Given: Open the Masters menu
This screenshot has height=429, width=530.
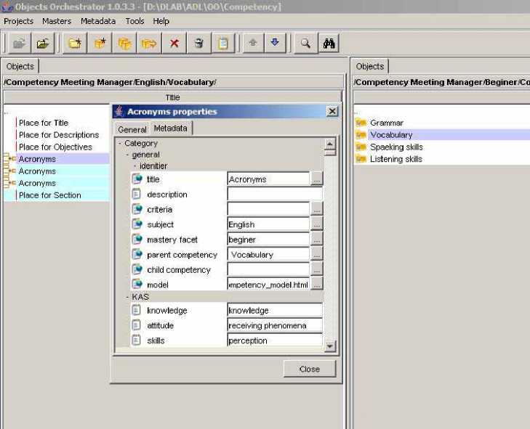Looking at the screenshot, I should (x=57, y=21).
